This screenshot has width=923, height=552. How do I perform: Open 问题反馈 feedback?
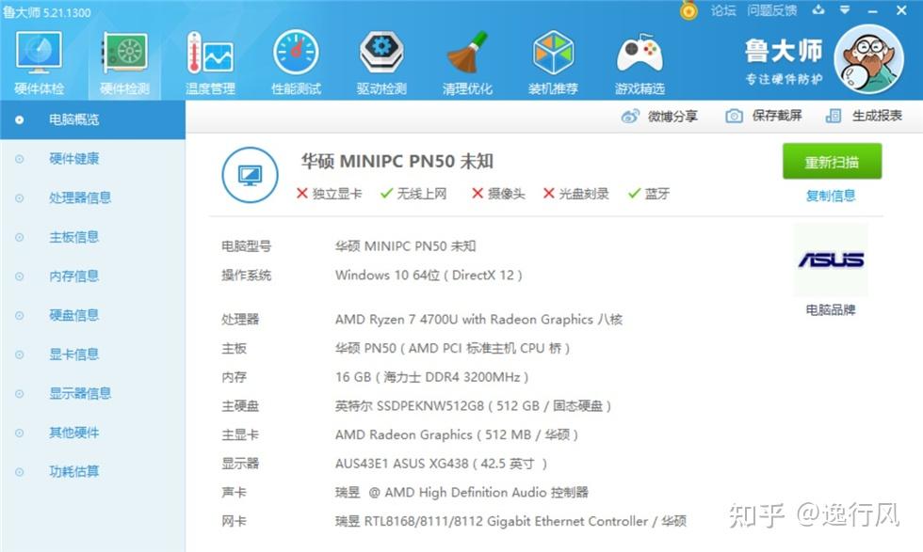coord(772,11)
